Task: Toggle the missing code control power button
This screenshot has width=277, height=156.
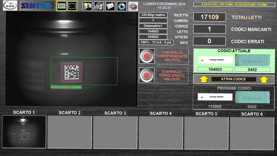Action: coord(147,56)
